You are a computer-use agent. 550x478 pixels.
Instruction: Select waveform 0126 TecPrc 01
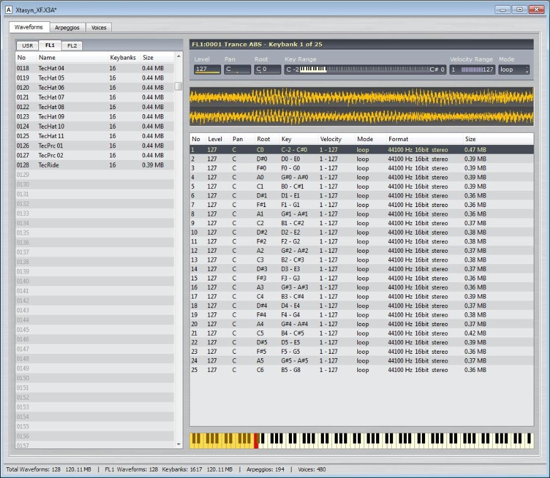(x=95, y=146)
